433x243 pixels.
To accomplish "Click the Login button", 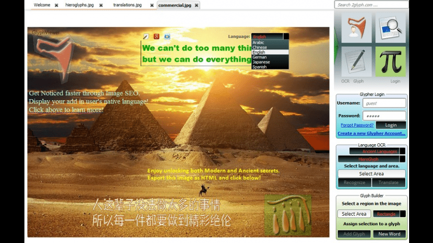I will [391, 125].
